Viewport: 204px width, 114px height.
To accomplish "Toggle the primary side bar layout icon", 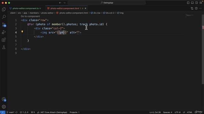I will click(x=188, y=3).
